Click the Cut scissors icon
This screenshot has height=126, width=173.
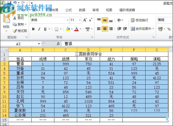pos(15,18)
